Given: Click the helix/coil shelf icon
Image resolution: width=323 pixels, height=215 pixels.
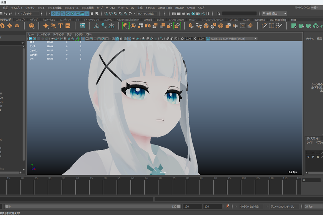Looking at the screenshot, I should pyautogui.click(x=53, y=26).
